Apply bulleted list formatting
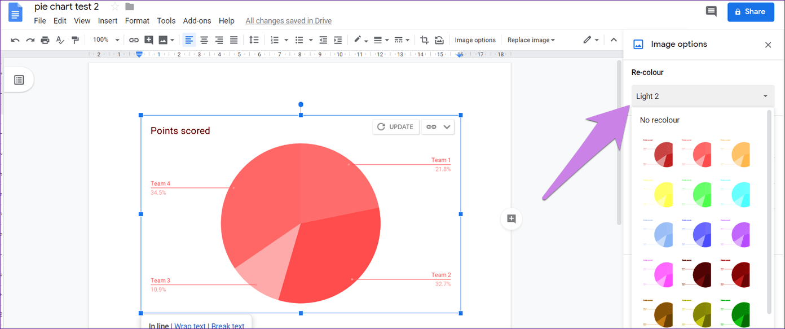Image resolution: width=785 pixels, height=329 pixels. coord(299,40)
